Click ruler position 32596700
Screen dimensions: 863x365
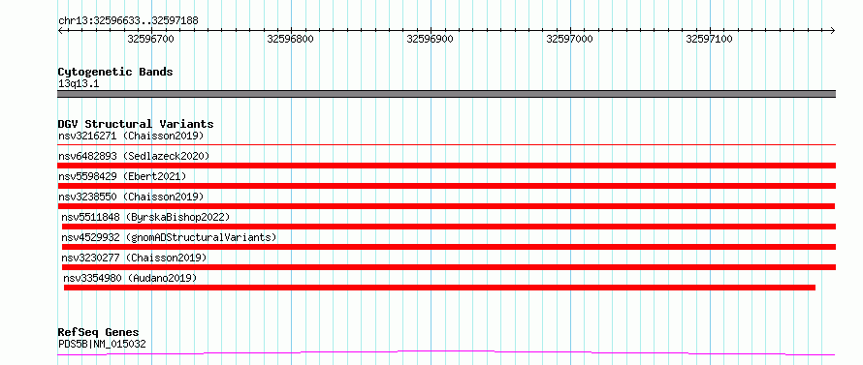coord(151,39)
